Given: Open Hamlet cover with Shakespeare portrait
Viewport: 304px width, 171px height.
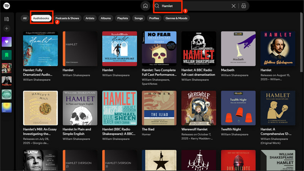Looking at the screenshot, I should tap(278, 49).
